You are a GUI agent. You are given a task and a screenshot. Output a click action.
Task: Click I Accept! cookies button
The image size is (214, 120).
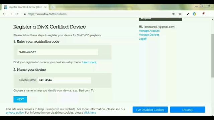pyautogui.click(x=188, y=110)
